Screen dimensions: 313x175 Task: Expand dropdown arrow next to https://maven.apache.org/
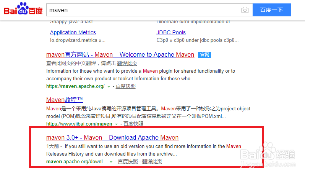pyautogui.click(x=109, y=87)
